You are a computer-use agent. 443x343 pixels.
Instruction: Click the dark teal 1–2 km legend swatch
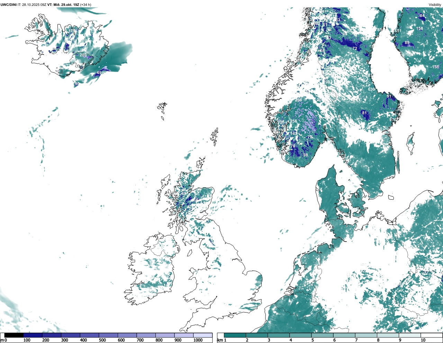(235, 335)
